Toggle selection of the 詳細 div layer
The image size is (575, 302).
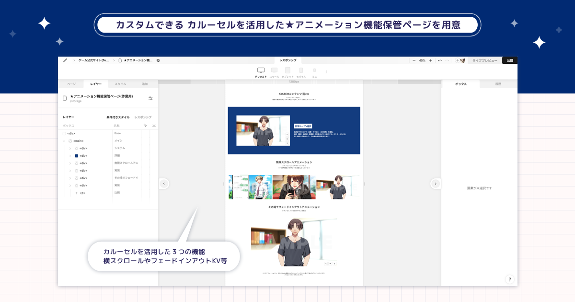(76, 155)
